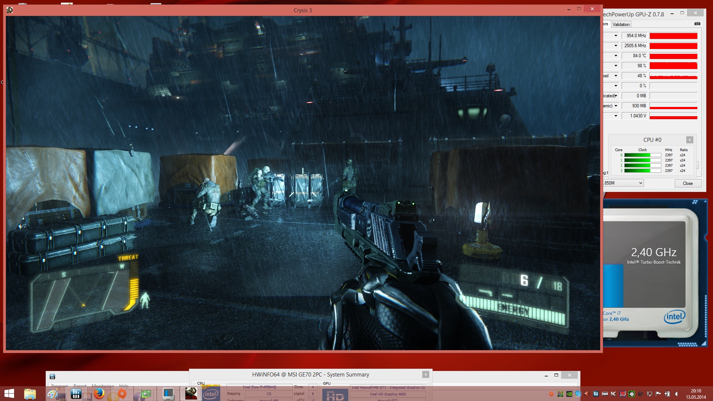Viewport: 713px width, 401px height.
Task: Click the 84.0 °C temperature graph
Action: [673, 56]
